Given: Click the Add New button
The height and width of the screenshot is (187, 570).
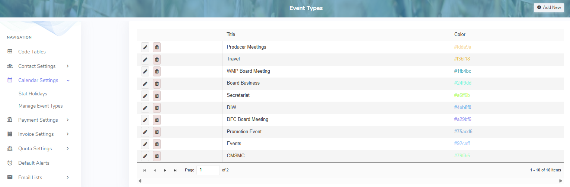Looking at the screenshot, I should pyautogui.click(x=549, y=7).
